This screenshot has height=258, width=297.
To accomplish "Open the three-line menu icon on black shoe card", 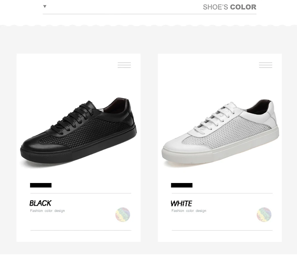I will click(x=124, y=65).
